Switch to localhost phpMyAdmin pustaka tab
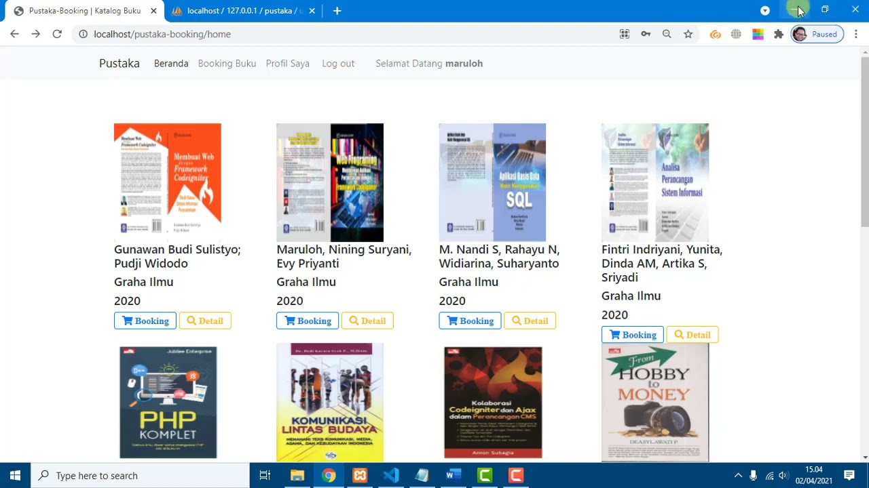Viewport: 869px width, 488px height. click(238, 11)
